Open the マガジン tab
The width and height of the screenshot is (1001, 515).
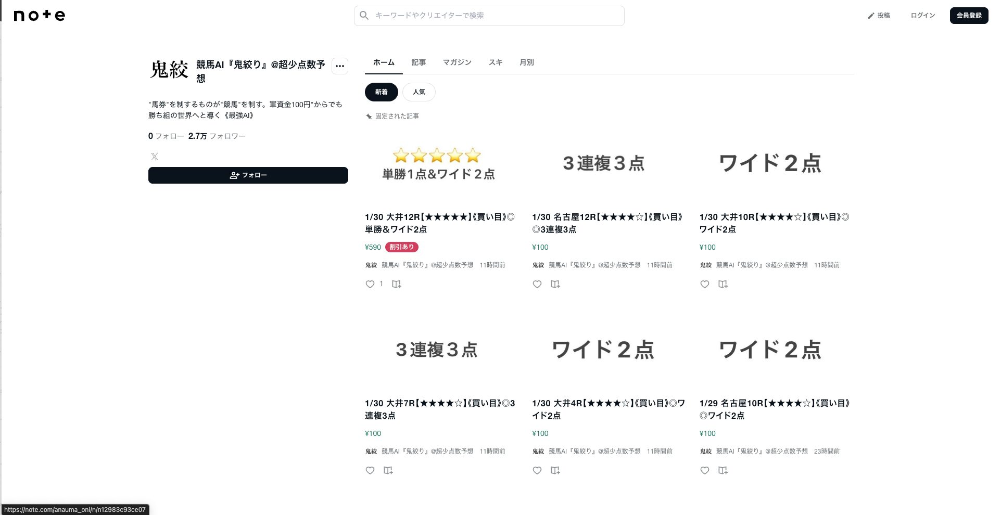click(457, 62)
